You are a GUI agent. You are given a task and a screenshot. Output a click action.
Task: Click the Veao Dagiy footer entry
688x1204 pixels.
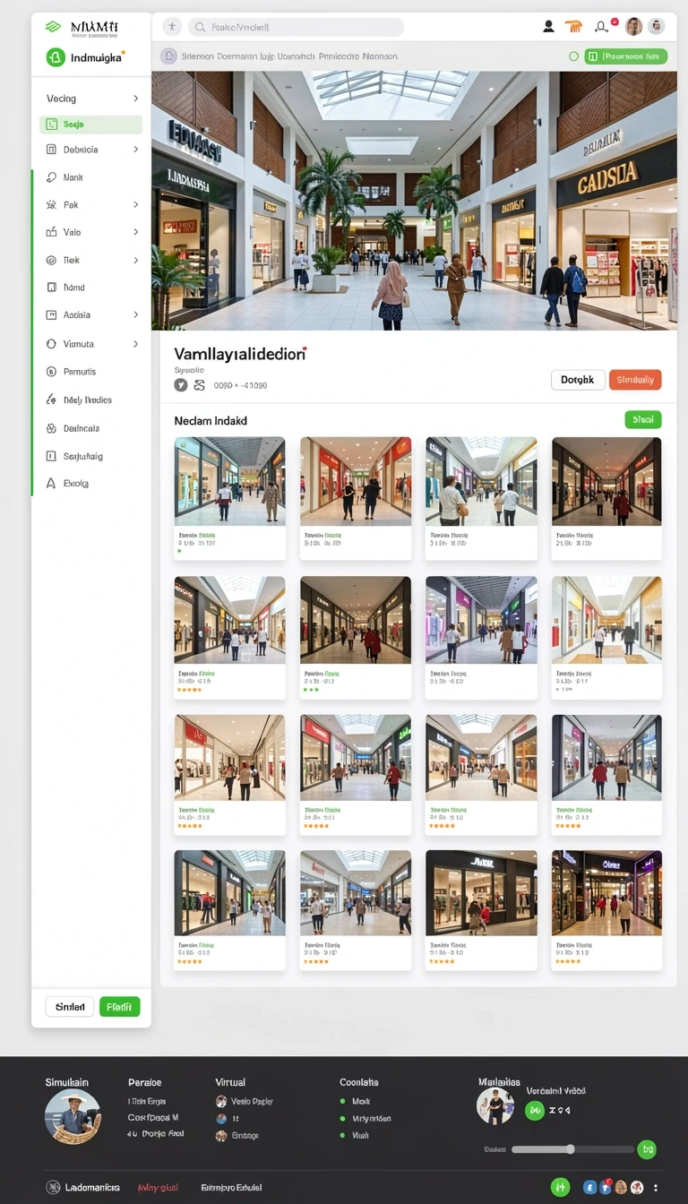pos(245,1102)
